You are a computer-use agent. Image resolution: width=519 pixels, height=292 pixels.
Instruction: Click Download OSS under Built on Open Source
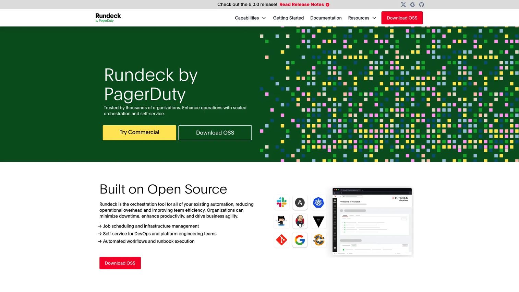(x=120, y=263)
